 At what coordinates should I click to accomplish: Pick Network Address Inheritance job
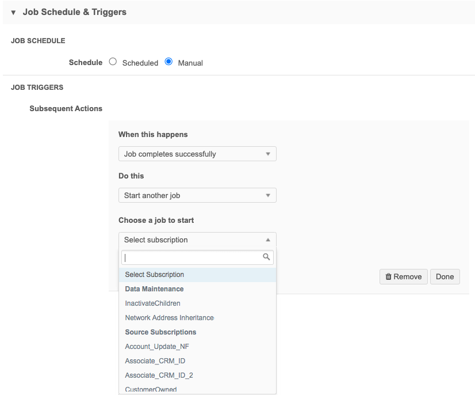click(169, 318)
